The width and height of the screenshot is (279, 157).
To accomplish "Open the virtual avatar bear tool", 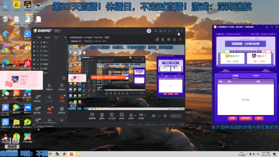I will click(37, 110).
